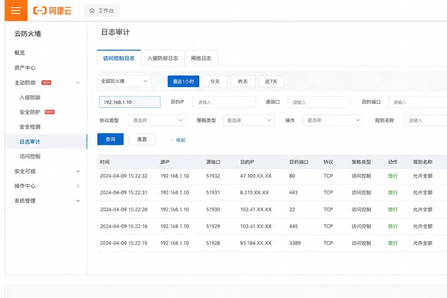The height and width of the screenshot is (298, 447).
Task: Click the 目的端口 column header
Action: tap(299, 162)
